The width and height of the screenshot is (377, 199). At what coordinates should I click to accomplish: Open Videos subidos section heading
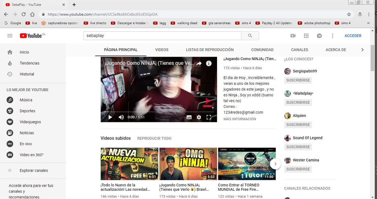pos(115,138)
